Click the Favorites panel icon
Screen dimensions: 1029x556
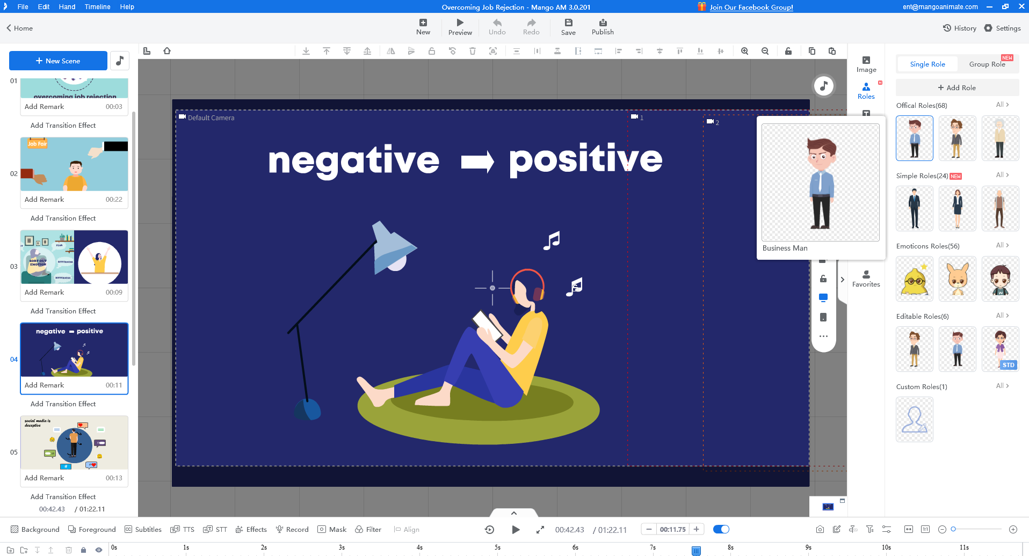coord(866,279)
